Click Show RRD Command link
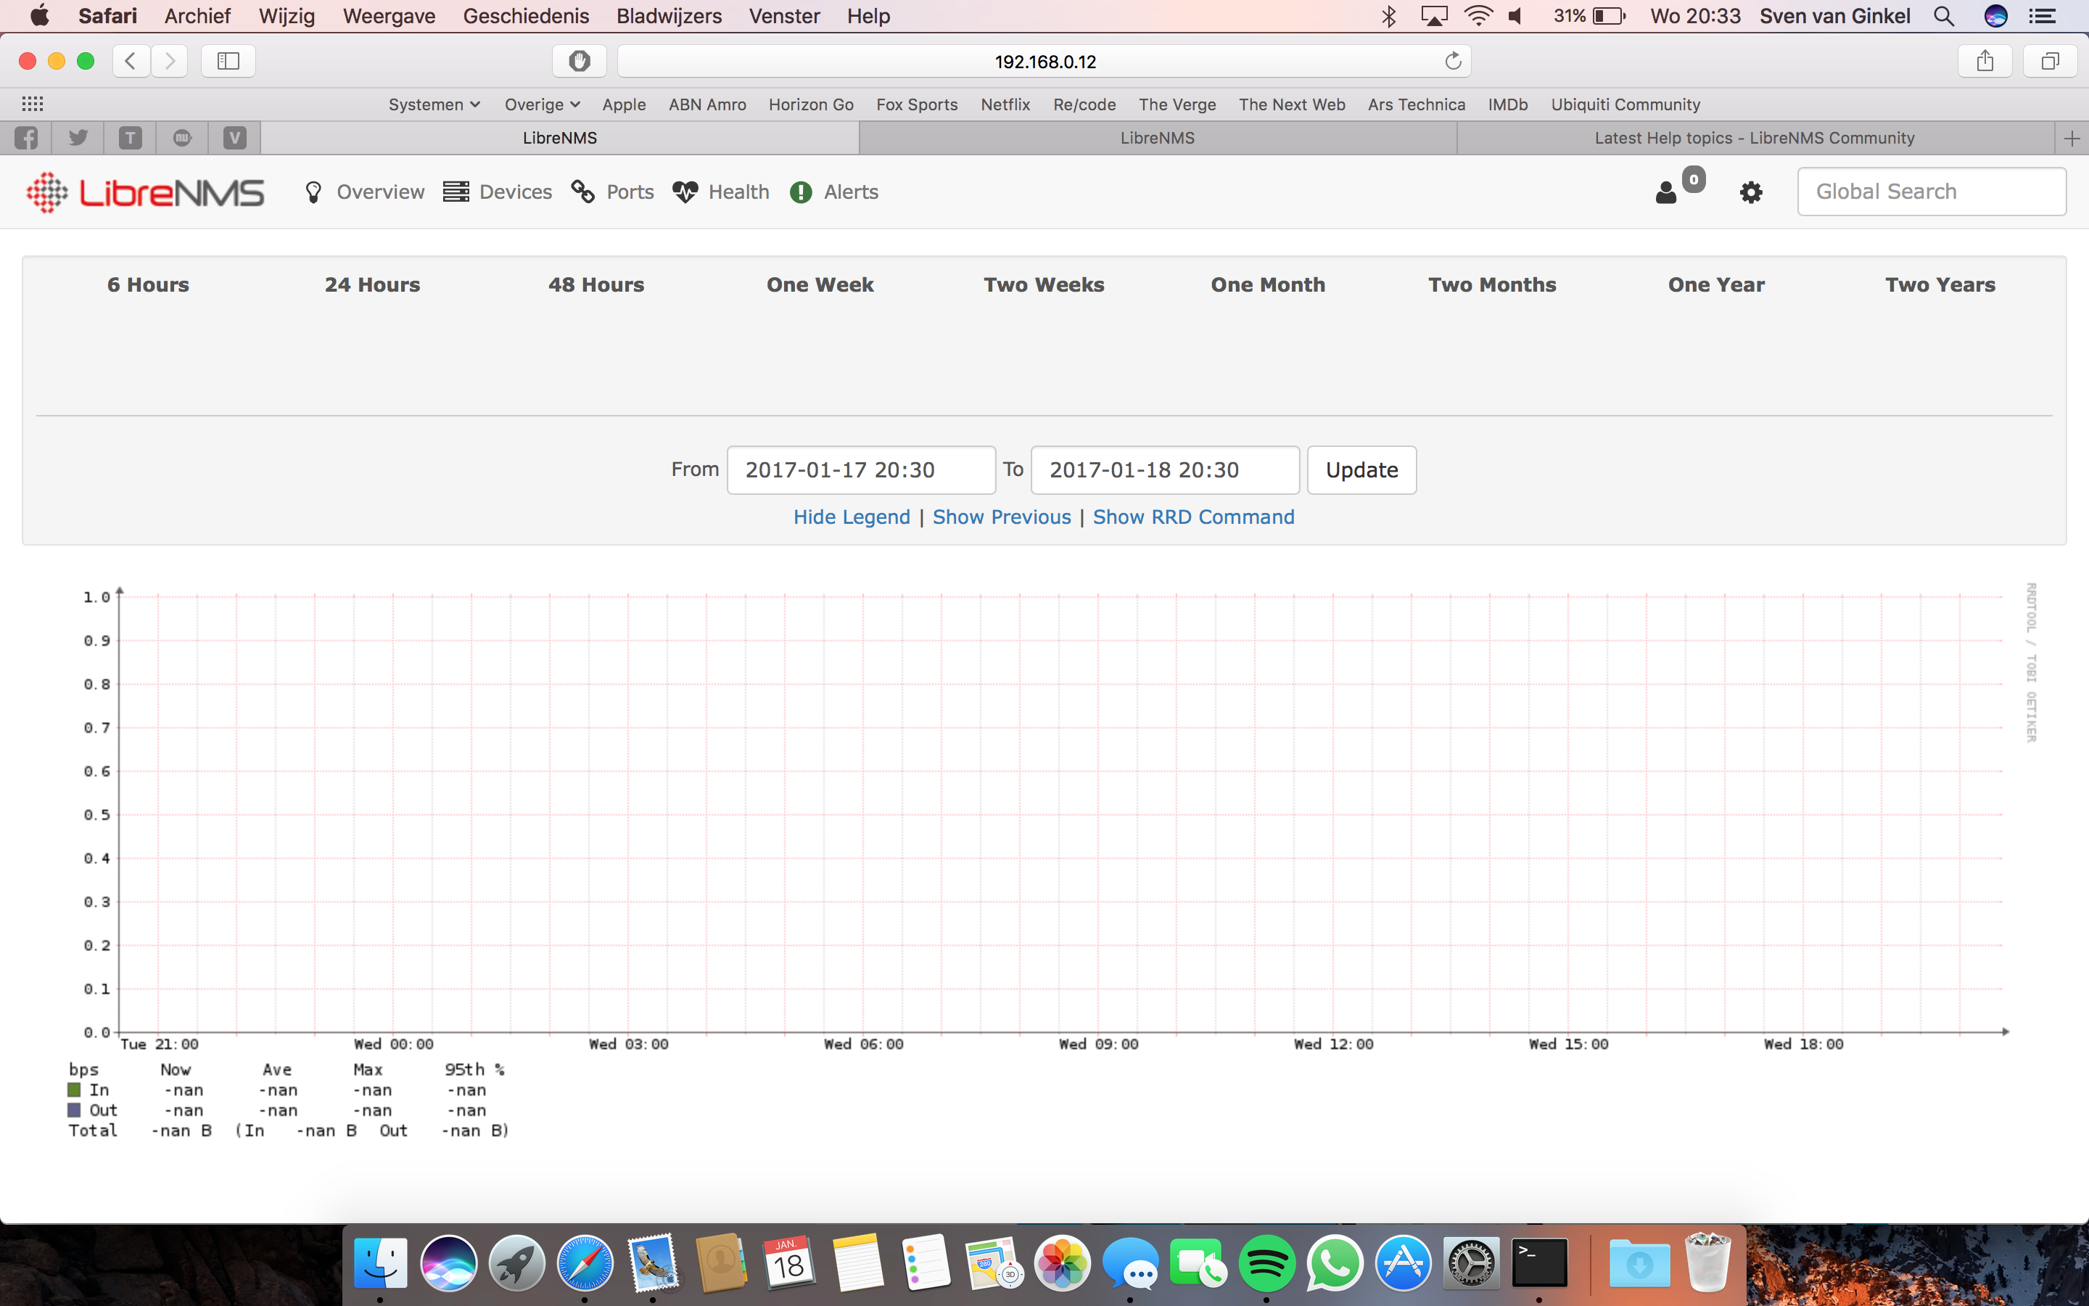2089x1306 pixels. coord(1194,517)
